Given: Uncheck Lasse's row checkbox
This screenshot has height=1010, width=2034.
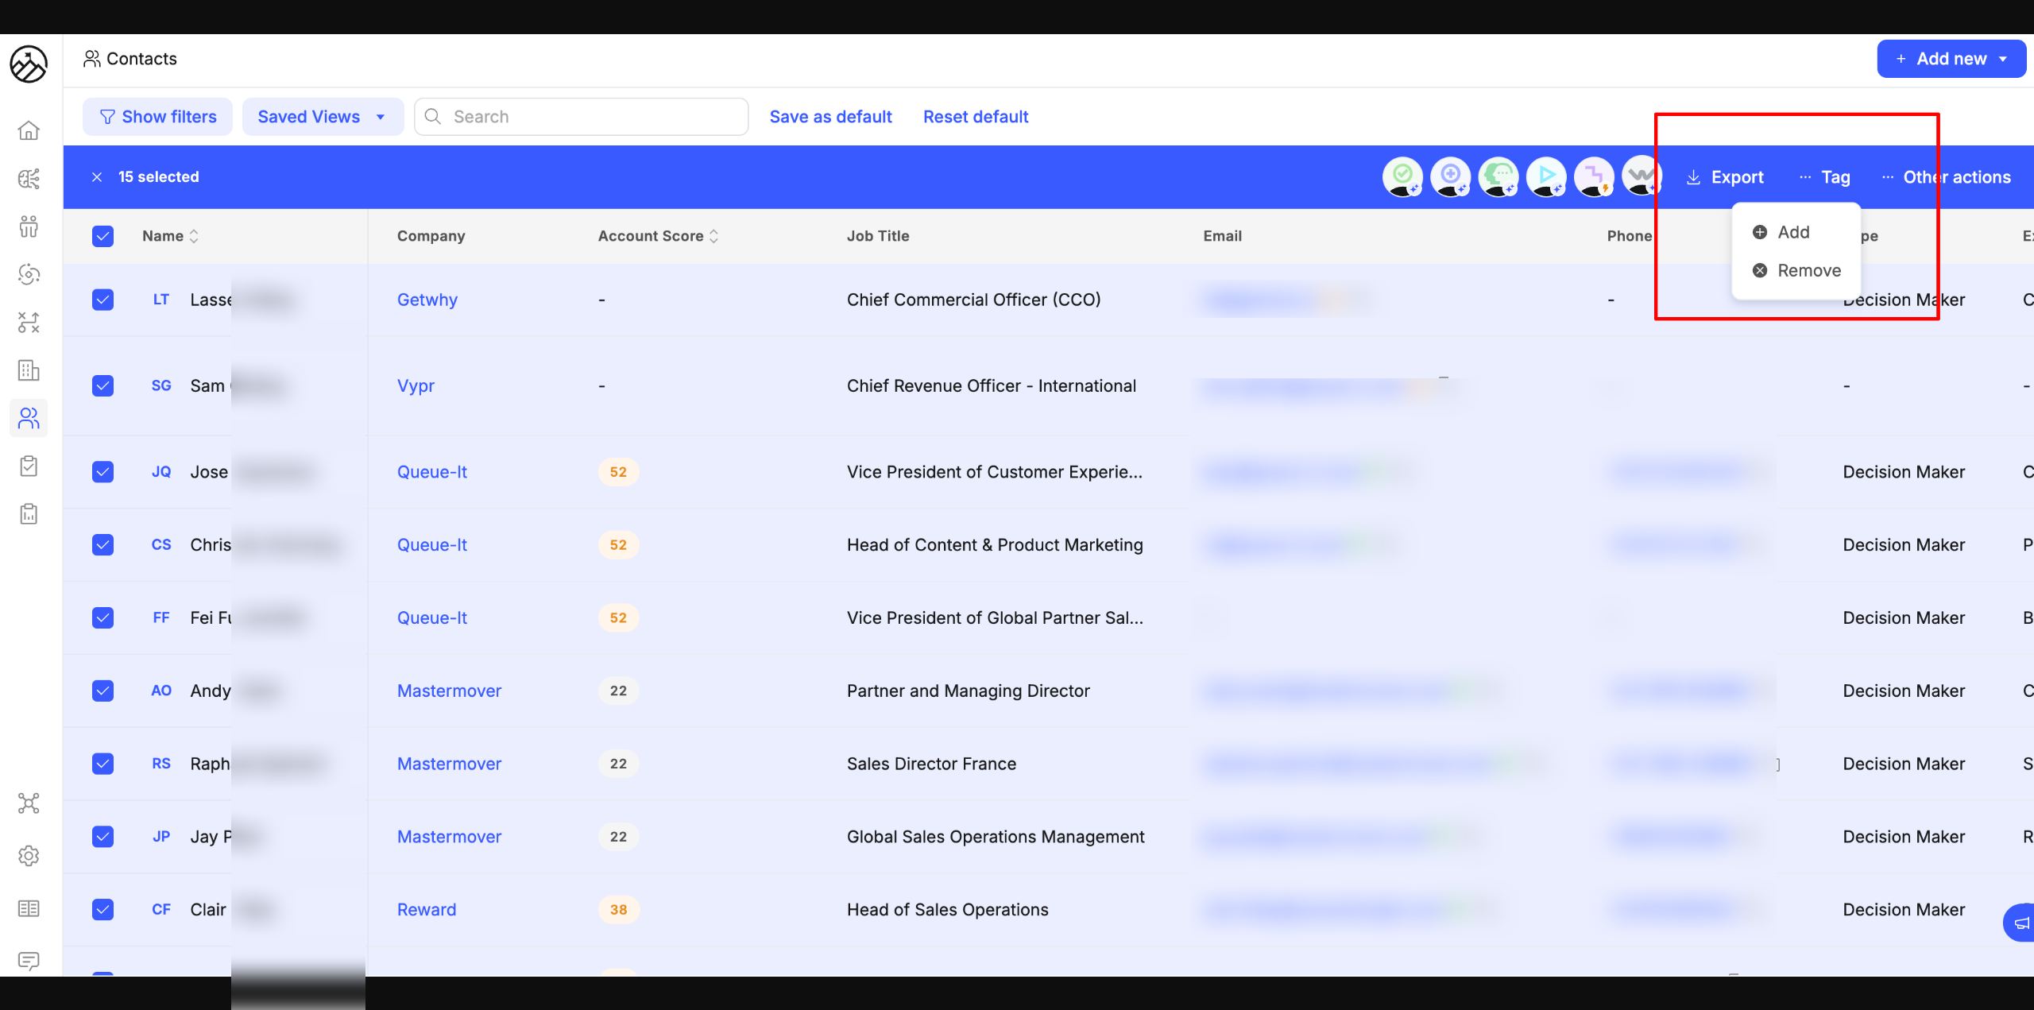Looking at the screenshot, I should (x=102, y=300).
